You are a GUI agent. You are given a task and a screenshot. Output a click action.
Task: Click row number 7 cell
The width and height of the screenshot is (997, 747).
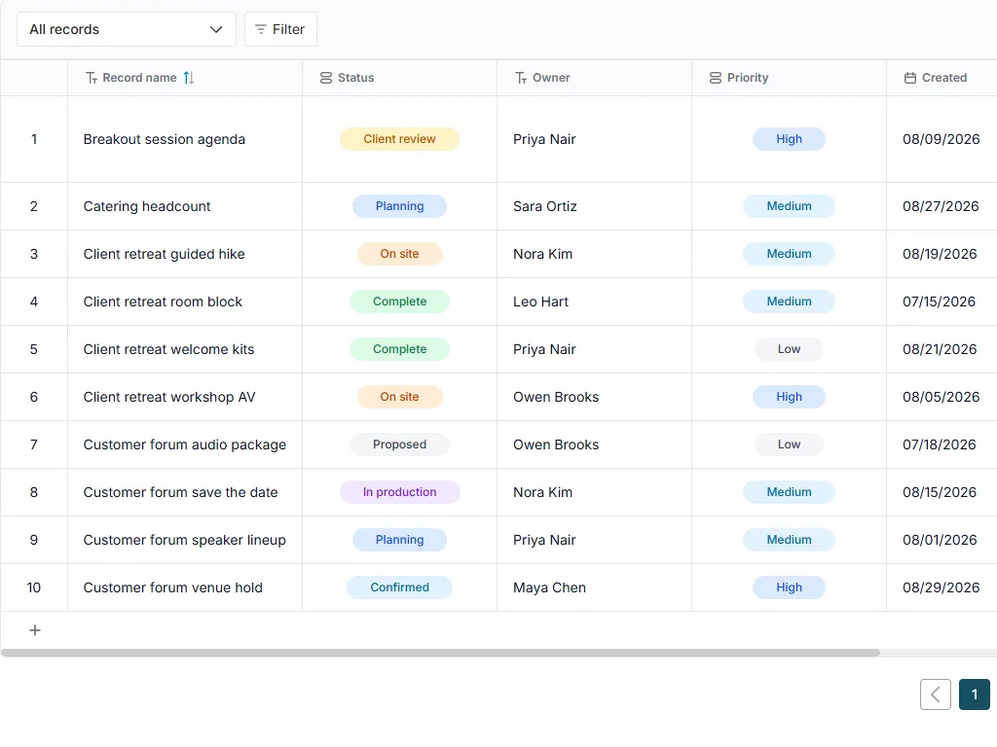click(x=34, y=445)
